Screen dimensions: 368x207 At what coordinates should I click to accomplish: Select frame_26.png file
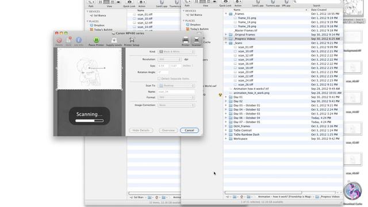coord(247,26)
